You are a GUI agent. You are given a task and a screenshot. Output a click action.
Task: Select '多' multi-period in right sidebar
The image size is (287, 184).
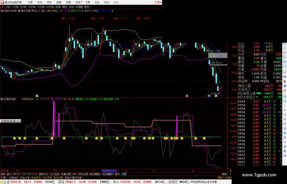coord(285,147)
